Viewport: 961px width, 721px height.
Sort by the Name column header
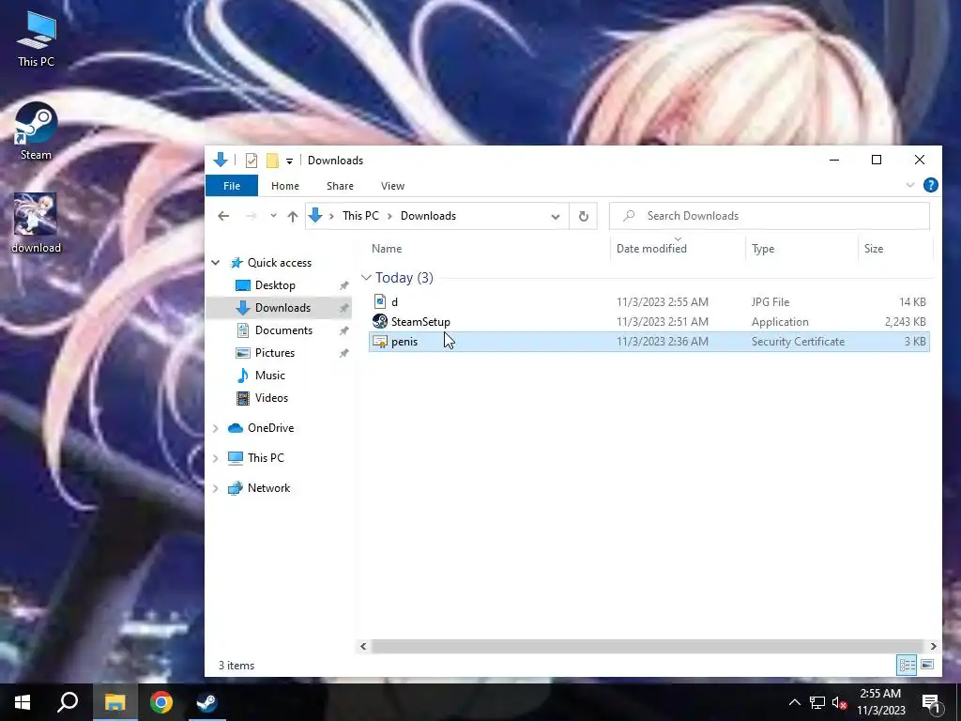(387, 248)
